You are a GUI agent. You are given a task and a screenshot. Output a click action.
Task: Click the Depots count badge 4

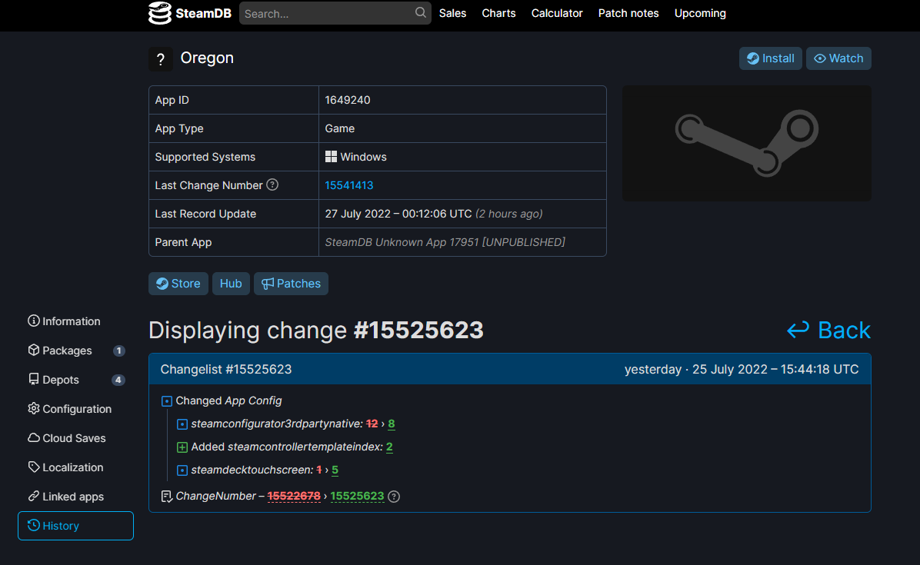click(x=118, y=380)
